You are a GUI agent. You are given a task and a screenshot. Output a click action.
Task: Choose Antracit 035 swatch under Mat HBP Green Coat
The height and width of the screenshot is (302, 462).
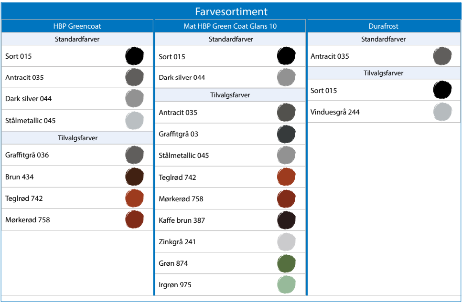pyautogui.click(x=286, y=112)
